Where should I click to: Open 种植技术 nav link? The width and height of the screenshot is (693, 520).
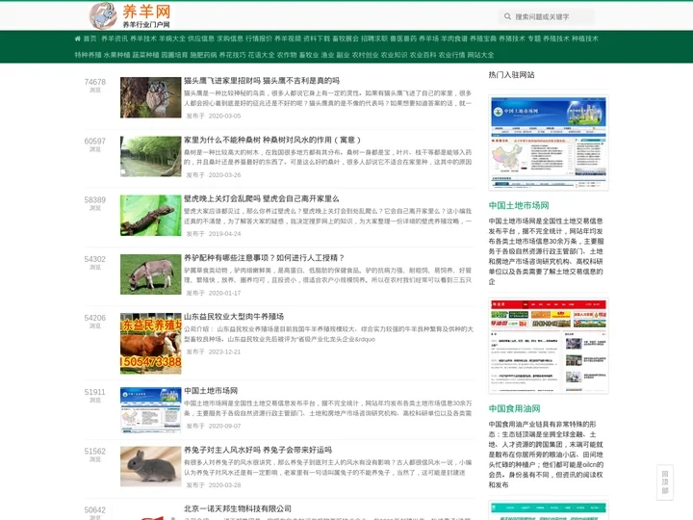[x=585, y=39]
